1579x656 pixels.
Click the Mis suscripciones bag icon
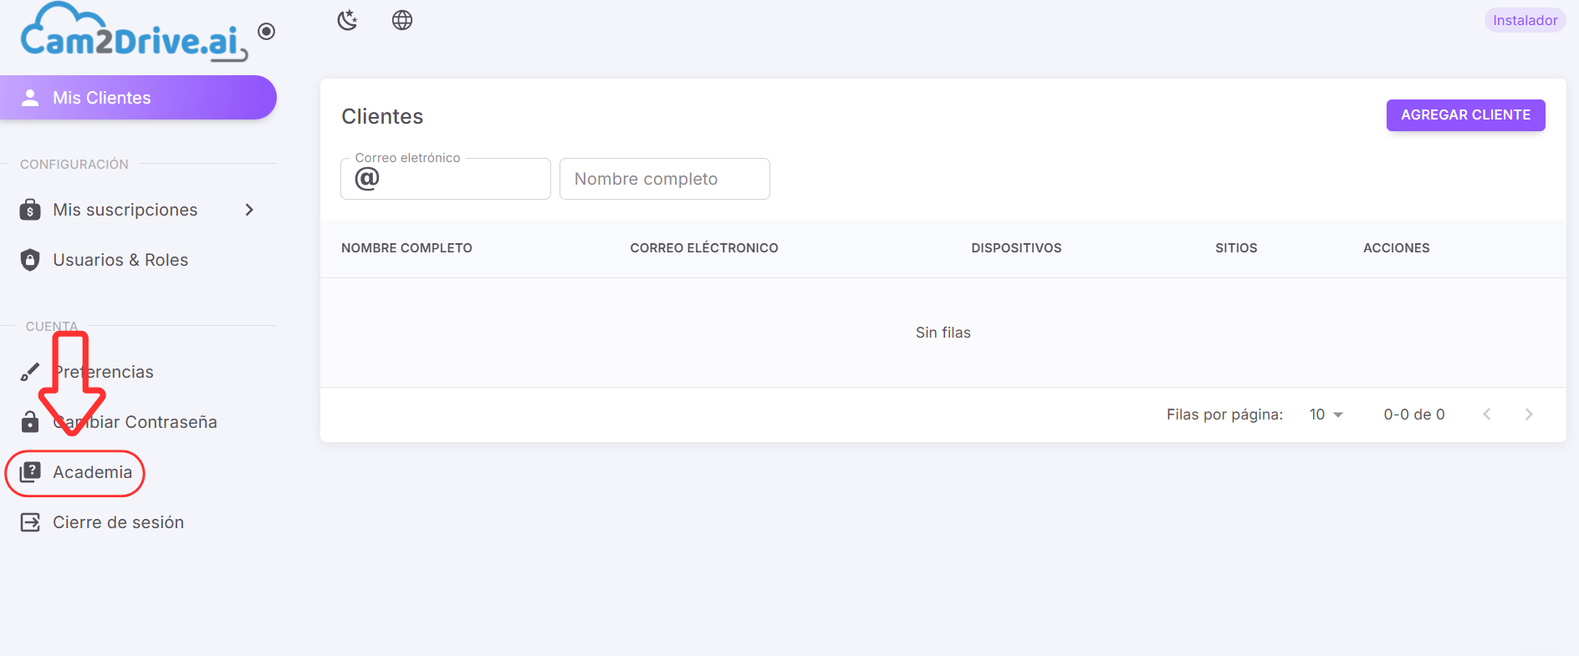[30, 210]
